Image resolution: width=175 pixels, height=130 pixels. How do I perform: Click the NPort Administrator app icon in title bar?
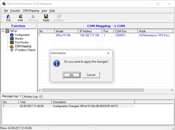[4, 4]
